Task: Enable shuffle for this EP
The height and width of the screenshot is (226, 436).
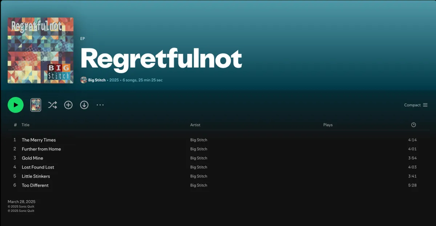Action: 52,105
